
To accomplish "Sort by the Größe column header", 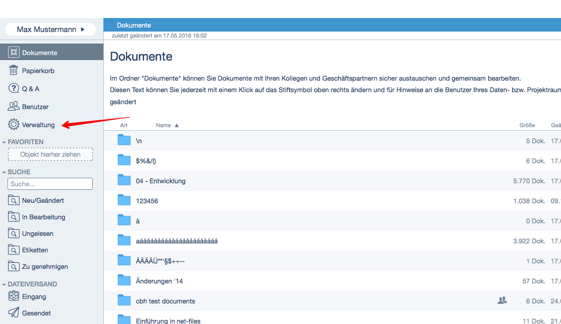I will pyautogui.click(x=527, y=125).
